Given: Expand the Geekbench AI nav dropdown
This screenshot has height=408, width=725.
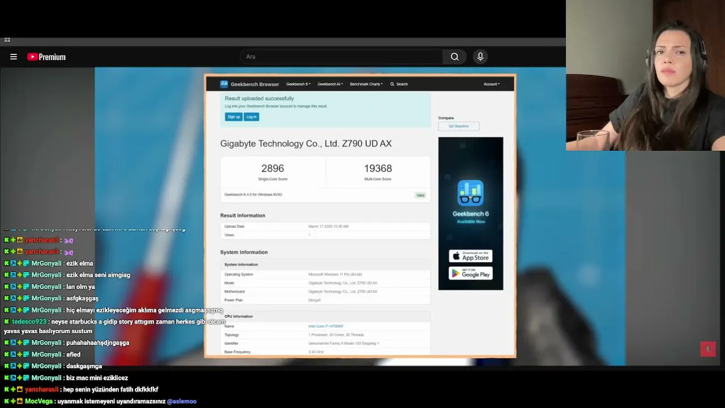Looking at the screenshot, I should 330,84.
